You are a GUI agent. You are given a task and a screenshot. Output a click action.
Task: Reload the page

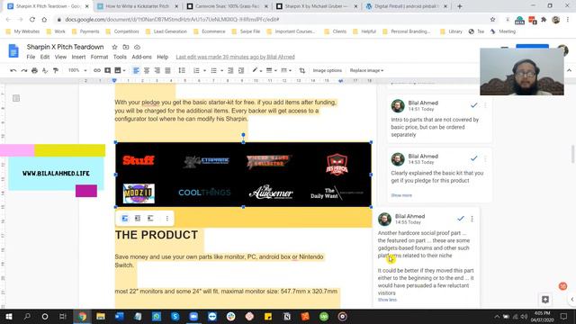point(32,20)
